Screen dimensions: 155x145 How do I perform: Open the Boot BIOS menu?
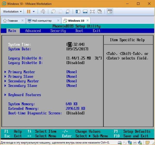(x=79, y=31)
